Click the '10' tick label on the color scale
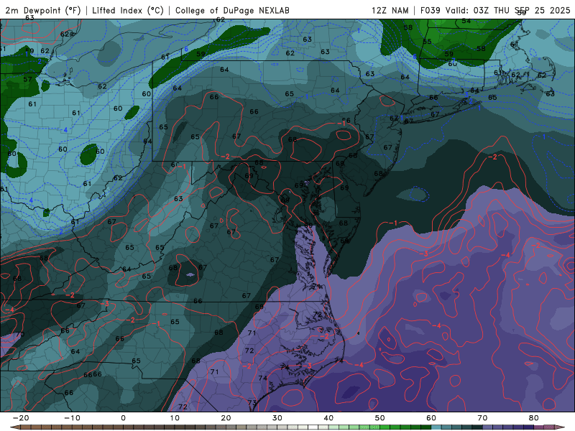Image resolution: width=575 pixels, height=431 pixels. pyautogui.click(x=175, y=418)
